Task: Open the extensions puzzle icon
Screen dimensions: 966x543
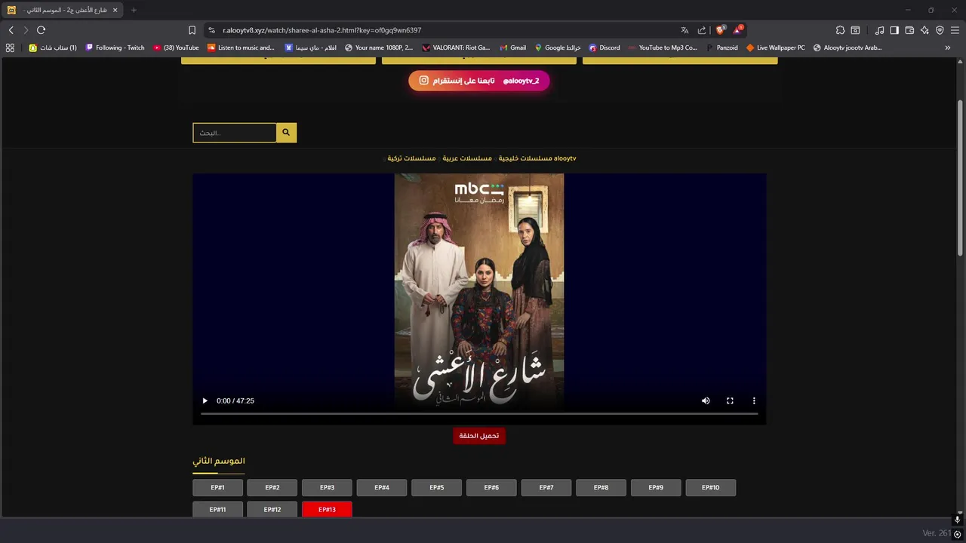Action: pyautogui.click(x=840, y=30)
